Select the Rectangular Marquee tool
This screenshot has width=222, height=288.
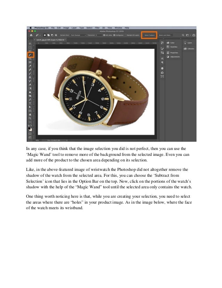click(30, 47)
